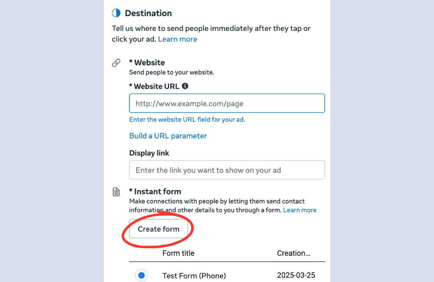
Task: Open Learn more link under Destination
Action: pos(178,39)
